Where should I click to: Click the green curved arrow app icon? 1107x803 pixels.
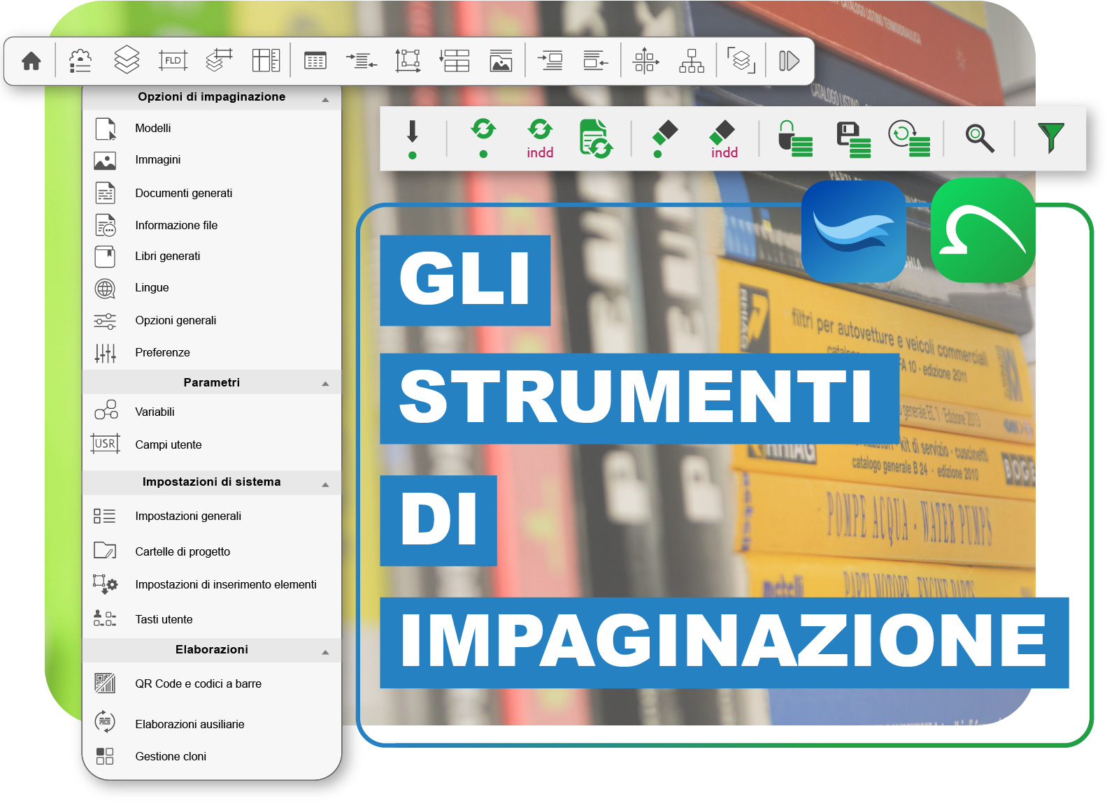983,230
